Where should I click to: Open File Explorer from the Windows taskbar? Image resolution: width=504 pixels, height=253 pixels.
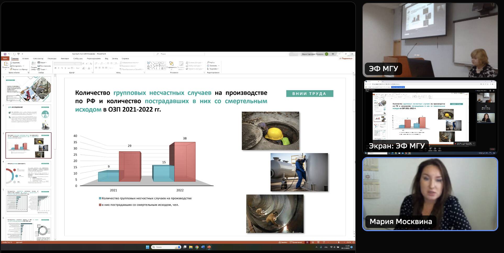coord(191,247)
